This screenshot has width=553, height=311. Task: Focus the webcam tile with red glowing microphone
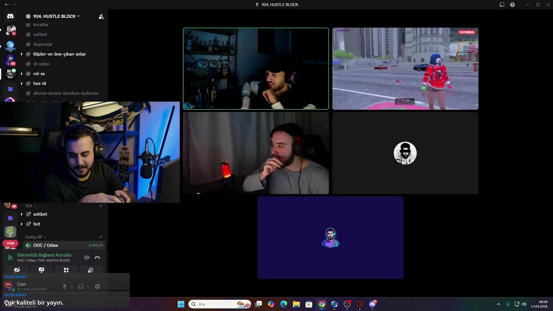[x=256, y=153]
